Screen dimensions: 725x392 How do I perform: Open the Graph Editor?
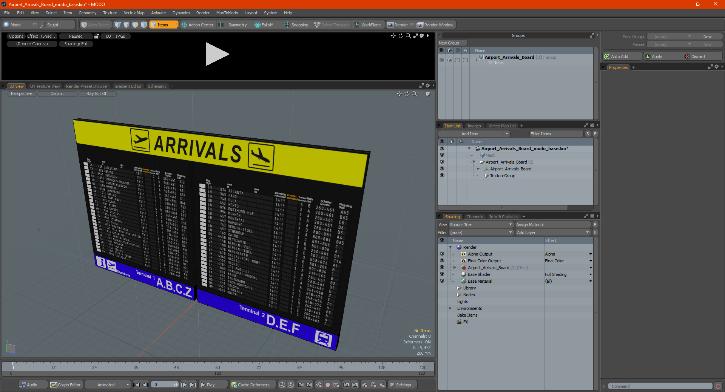click(x=66, y=385)
